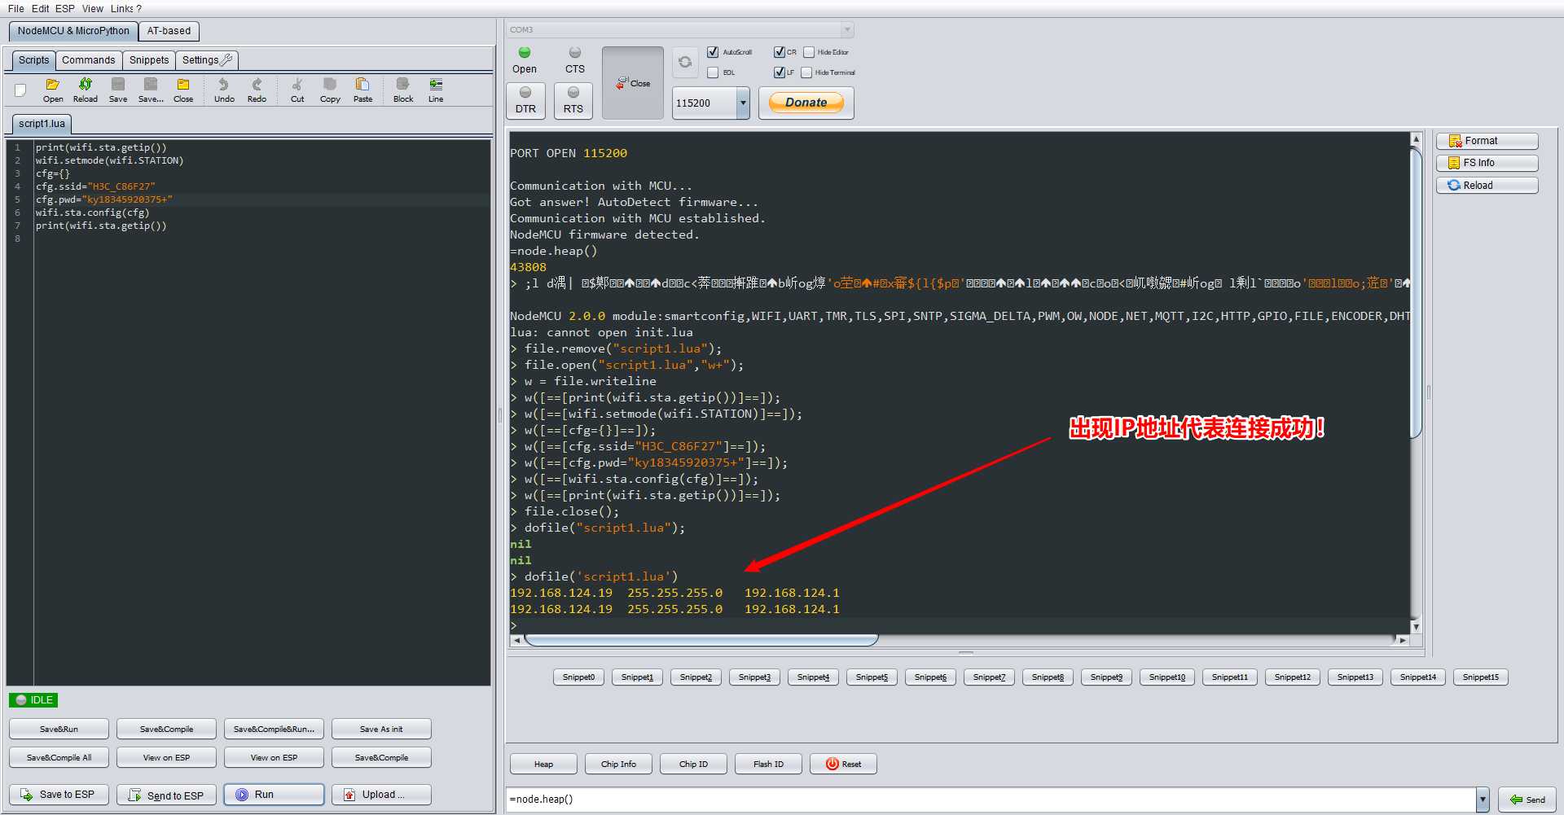Click the terminal vertical scrollbar thumb
Screen dimensions: 1564x815
click(1416, 291)
